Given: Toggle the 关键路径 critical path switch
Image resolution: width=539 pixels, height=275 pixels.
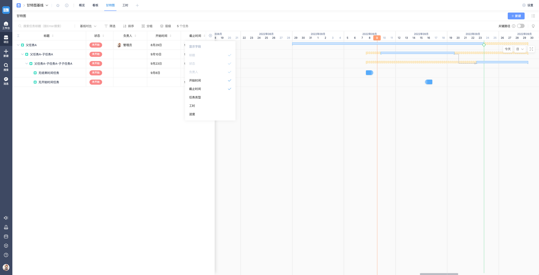Looking at the screenshot, I should point(521,26).
